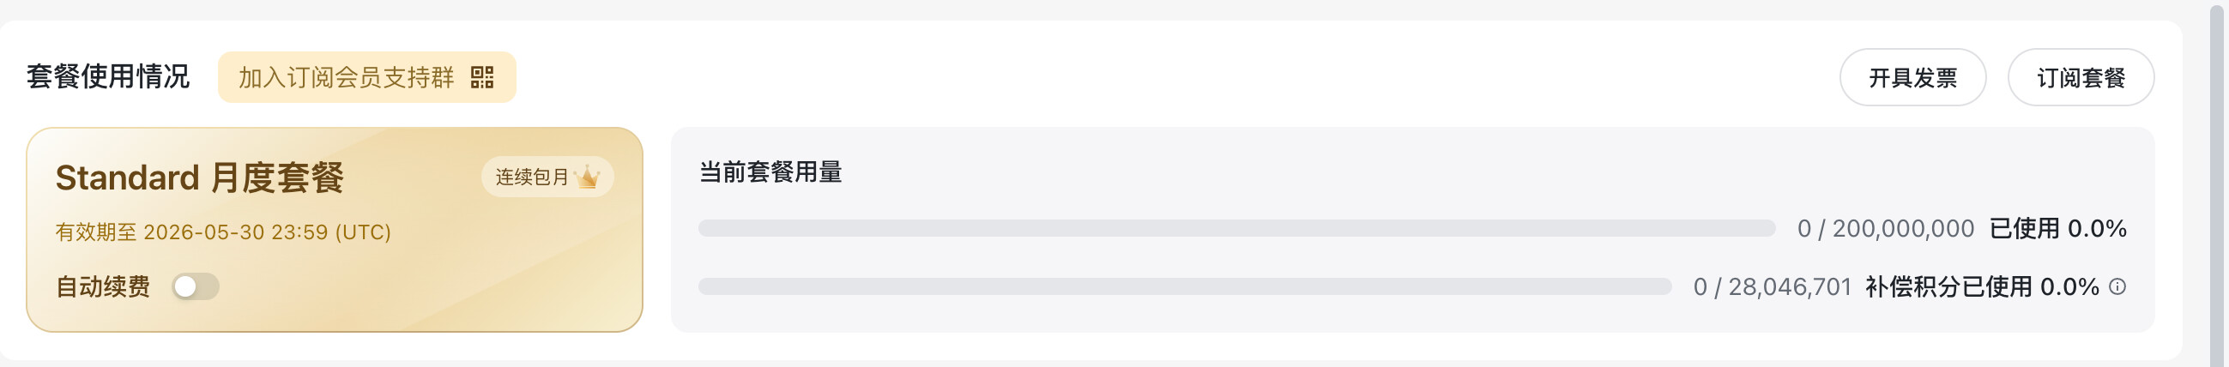The image size is (2229, 367).
Task: Click the 28,046,701 compensation points progress bar
Action: 1186,286
